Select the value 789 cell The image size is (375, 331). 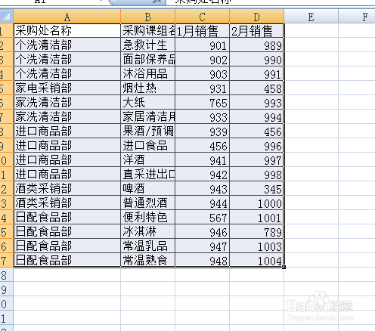click(x=256, y=232)
